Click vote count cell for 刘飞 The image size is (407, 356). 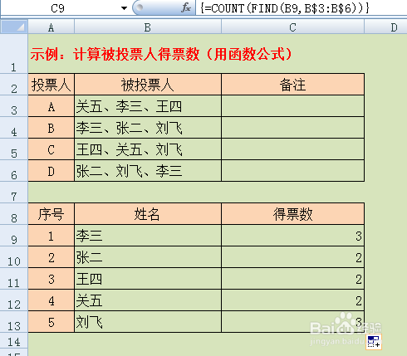click(292, 322)
